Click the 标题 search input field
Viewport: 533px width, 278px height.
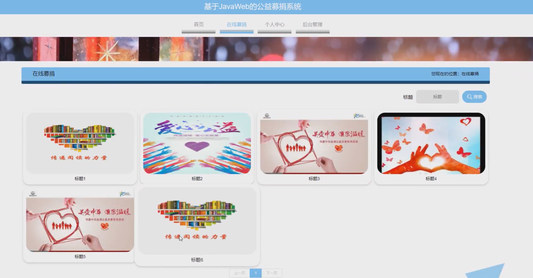pos(437,96)
